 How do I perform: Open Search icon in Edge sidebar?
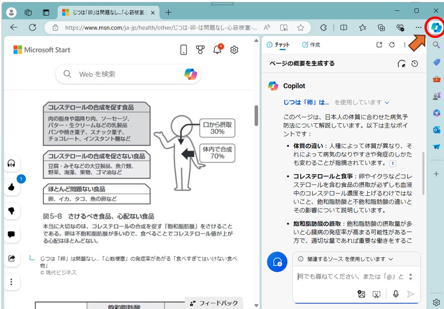tap(436, 45)
